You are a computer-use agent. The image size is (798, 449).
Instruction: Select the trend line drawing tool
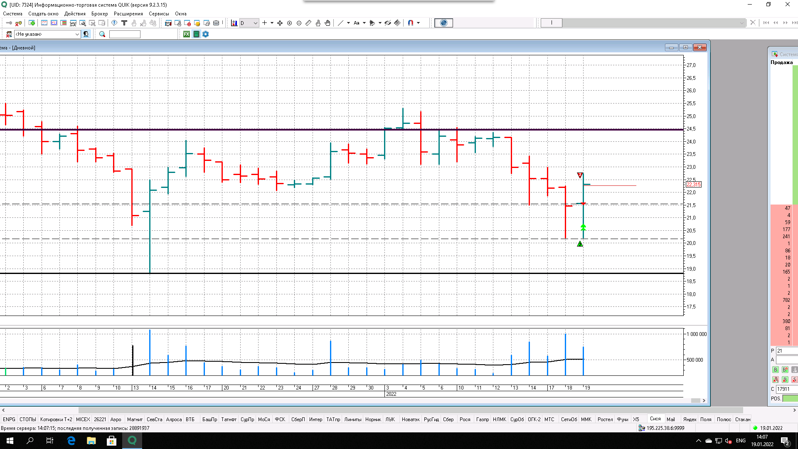pyautogui.click(x=340, y=23)
